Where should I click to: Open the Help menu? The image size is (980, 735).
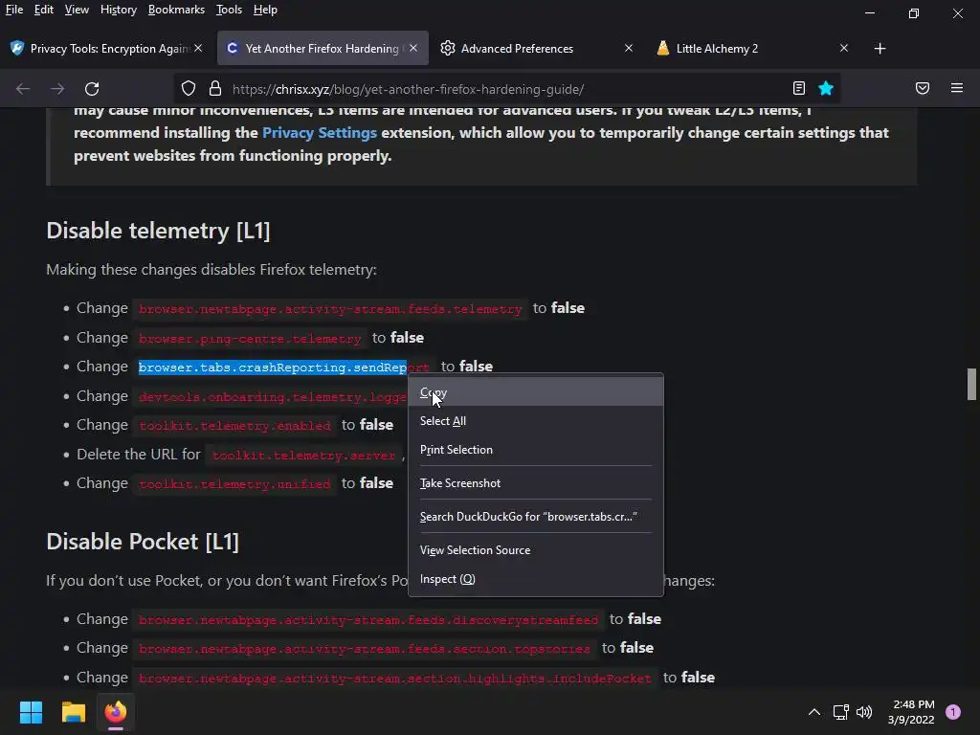(266, 10)
